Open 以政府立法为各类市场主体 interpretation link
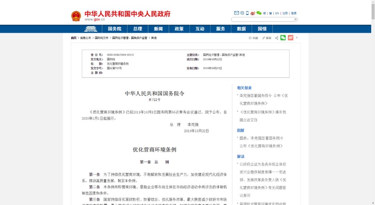 click(263, 180)
